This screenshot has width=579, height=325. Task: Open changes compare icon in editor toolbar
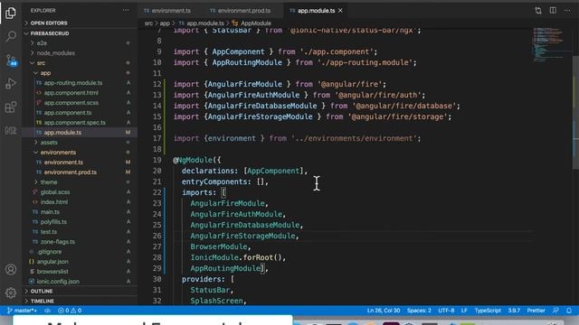(538, 11)
